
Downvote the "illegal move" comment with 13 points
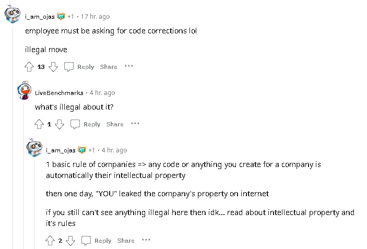[x=53, y=67]
